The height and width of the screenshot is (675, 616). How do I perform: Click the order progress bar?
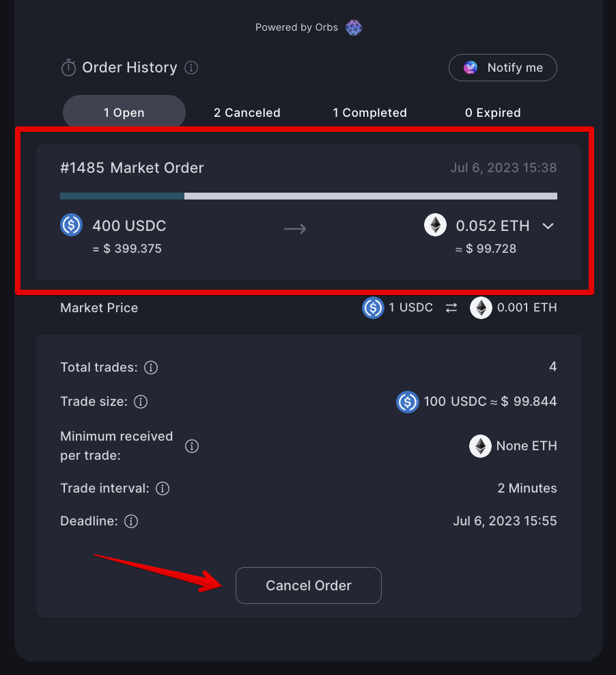307,196
